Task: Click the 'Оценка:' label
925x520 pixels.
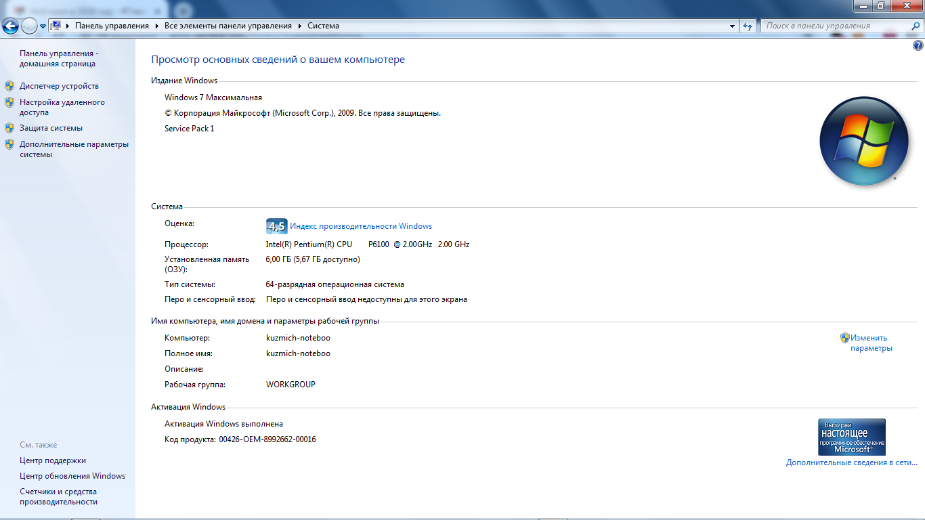Action: coord(179,223)
